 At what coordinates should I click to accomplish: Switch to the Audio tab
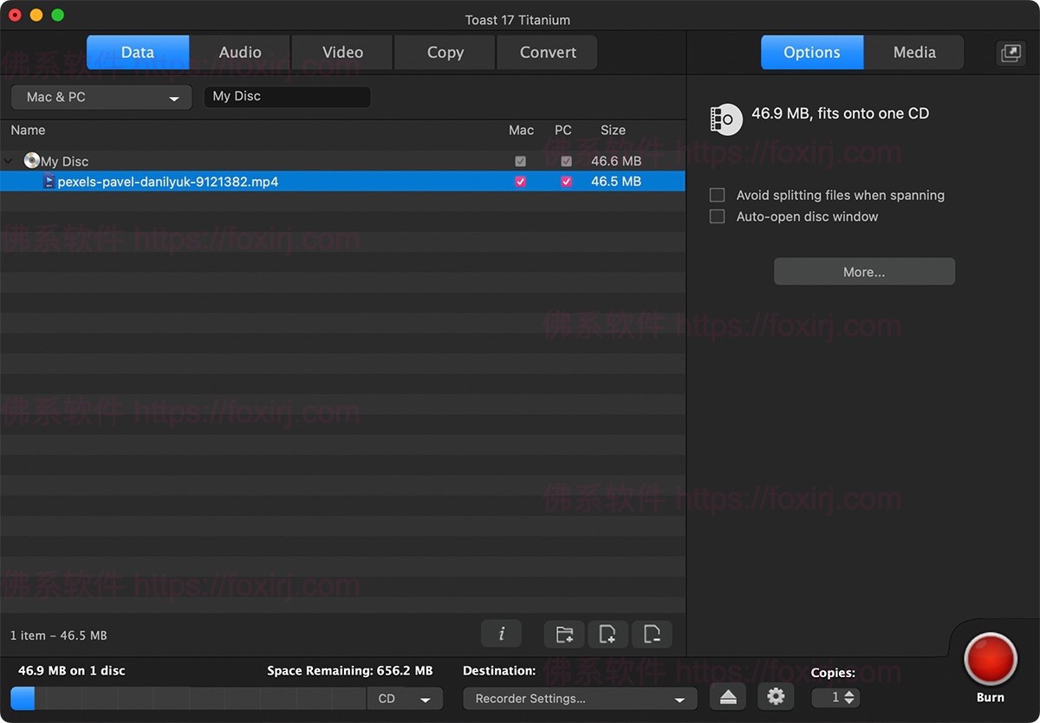click(x=239, y=52)
